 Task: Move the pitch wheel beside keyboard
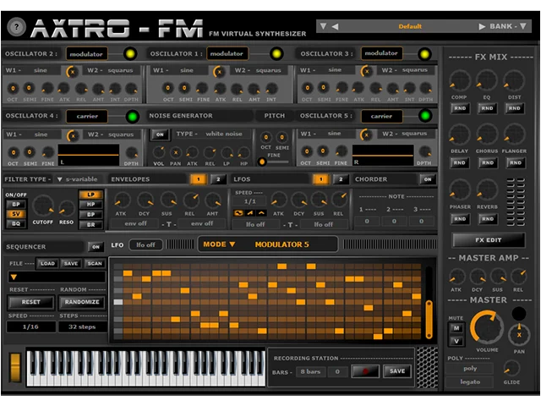(x=15, y=368)
